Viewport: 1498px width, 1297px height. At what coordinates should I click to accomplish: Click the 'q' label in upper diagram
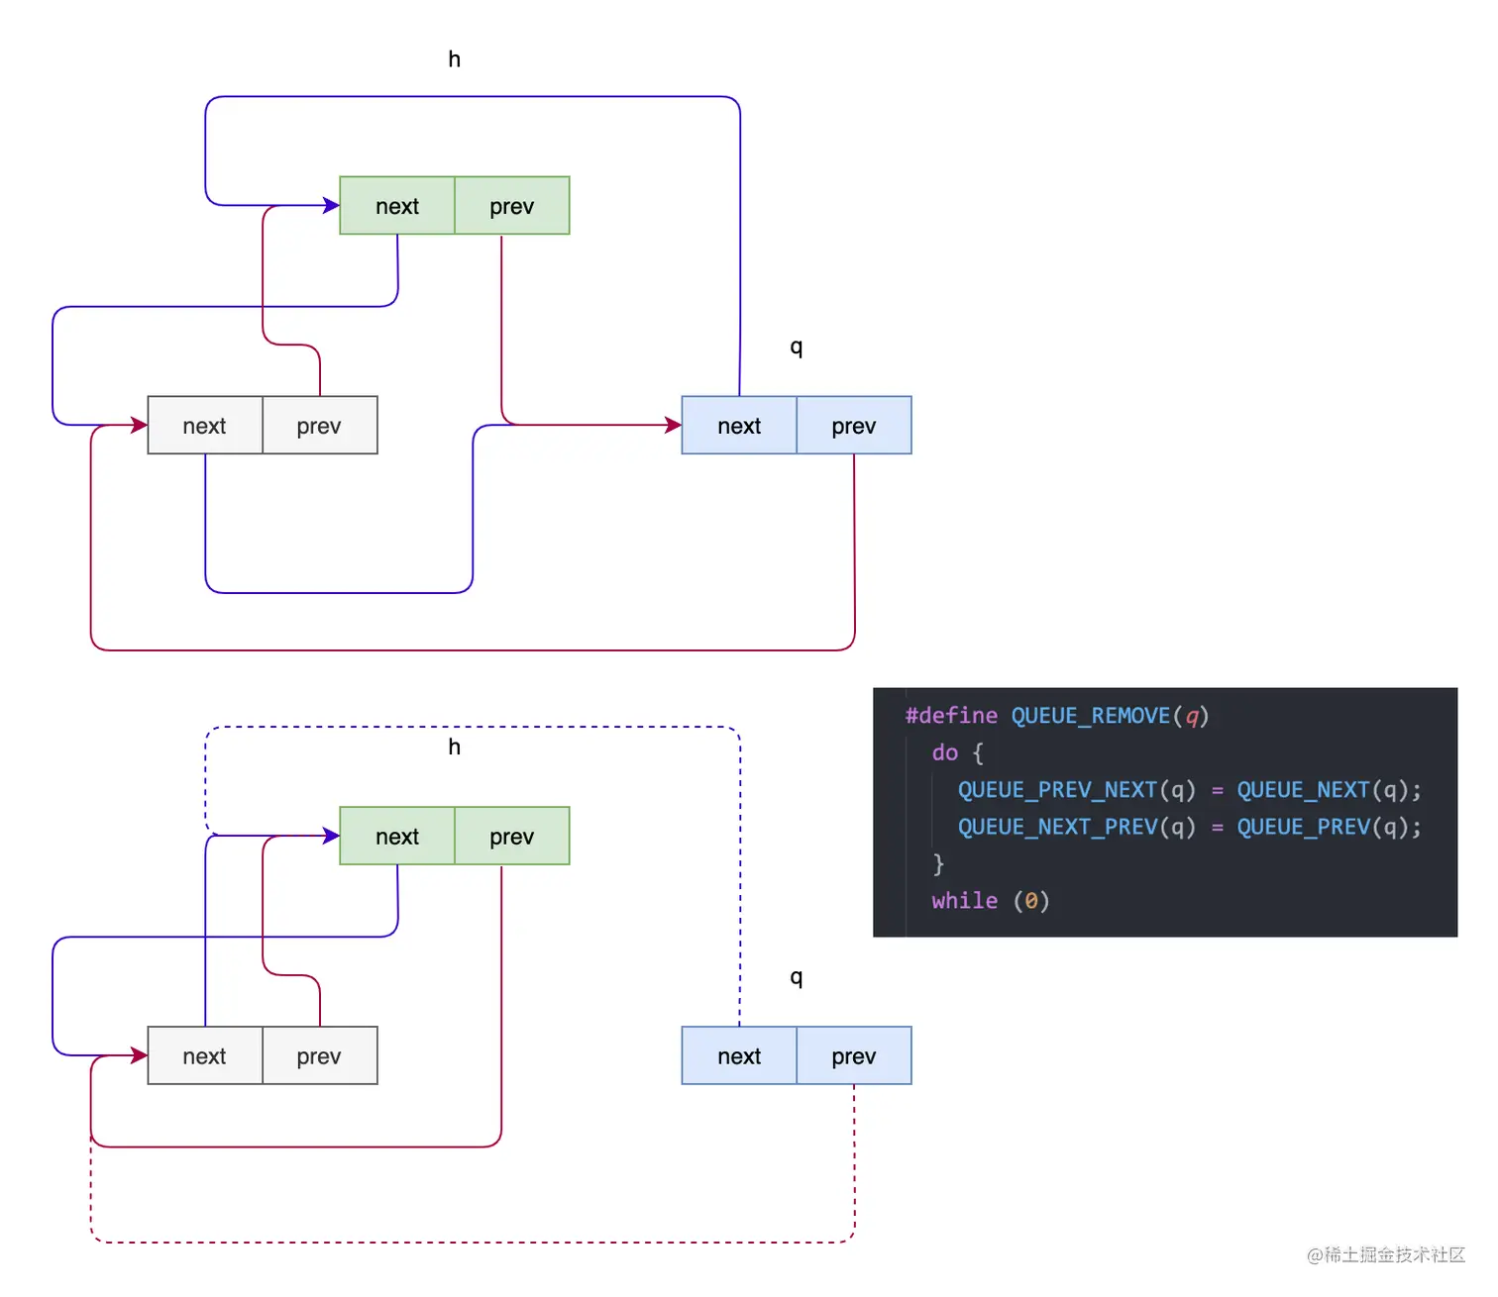click(x=796, y=348)
